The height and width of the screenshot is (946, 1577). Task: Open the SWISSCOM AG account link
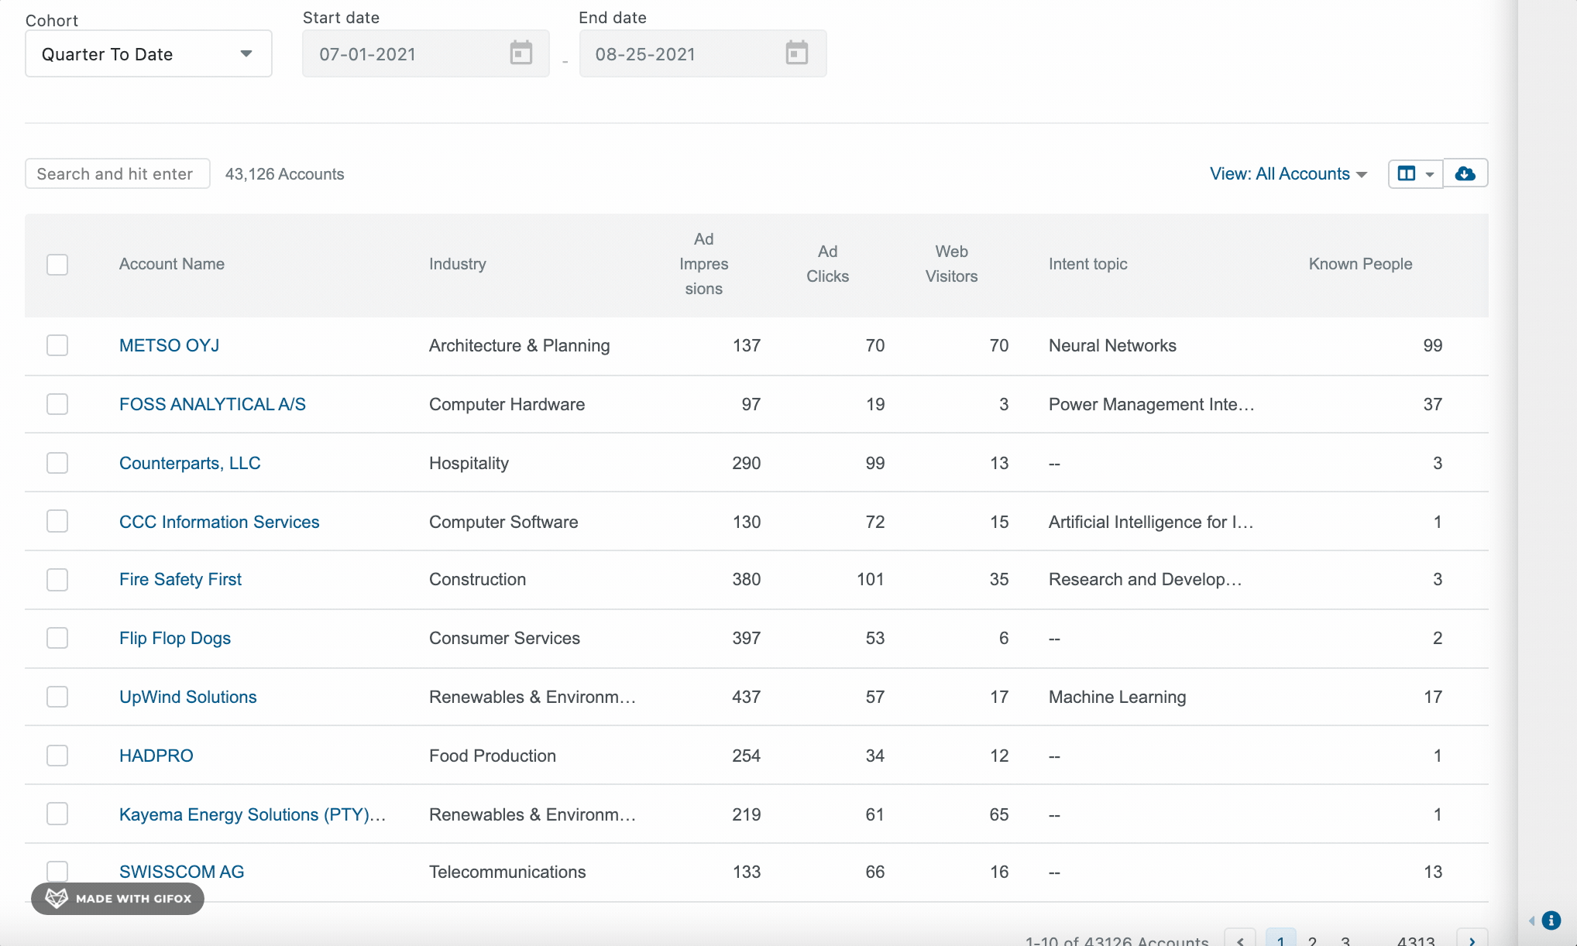(182, 872)
